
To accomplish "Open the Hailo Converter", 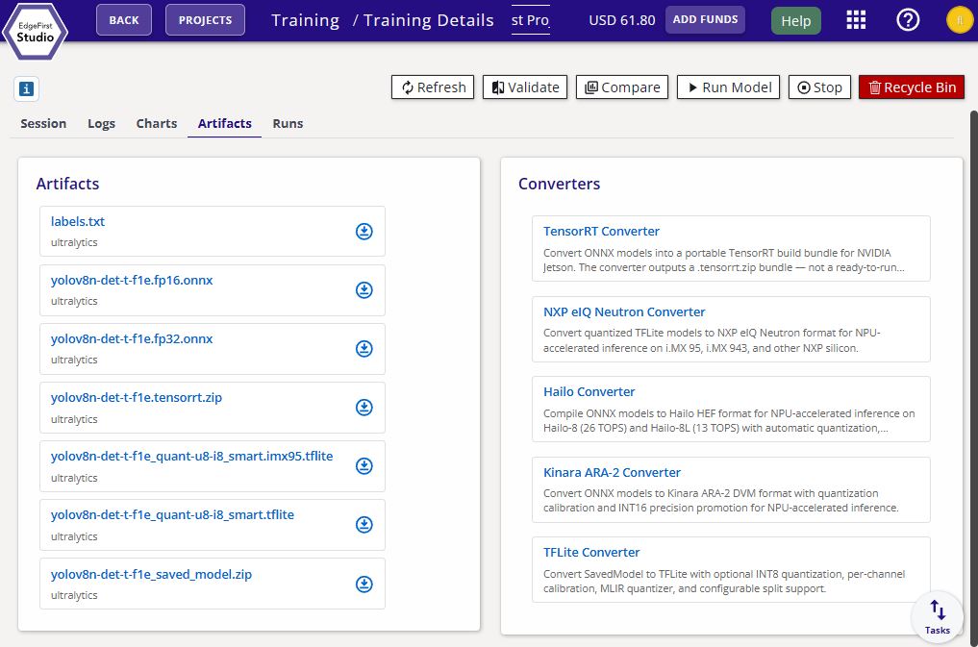I will click(x=731, y=409).
